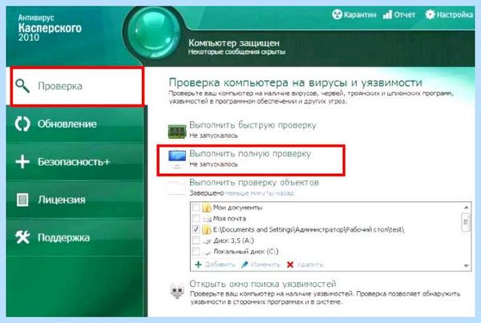Start Выполнить быструю проверку
The height and width of the screenshot is (323, 481).
tap(253, 125)
